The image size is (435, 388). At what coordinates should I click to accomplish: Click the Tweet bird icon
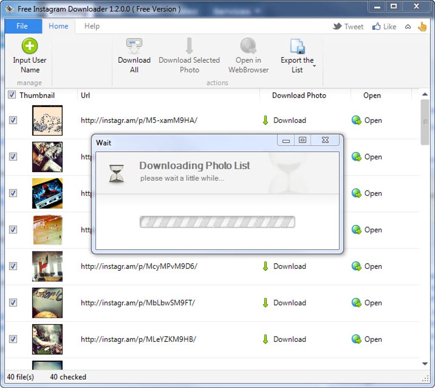pos(337,26)
